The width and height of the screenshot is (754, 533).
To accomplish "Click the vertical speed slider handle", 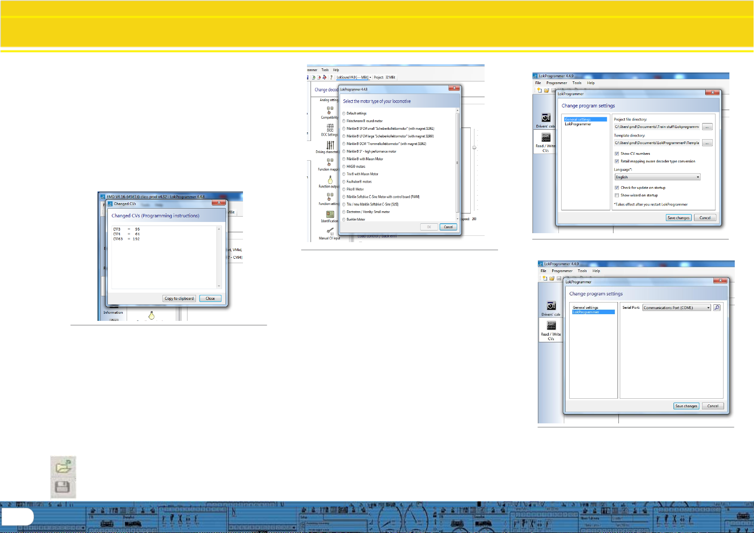I will click(474, 147).
